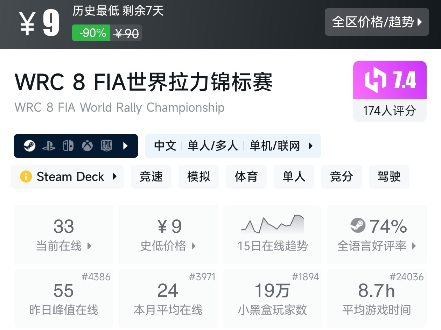Screen dimensions: 441x330
Task: Click the Epic Games platform icon
Action: 106,146
